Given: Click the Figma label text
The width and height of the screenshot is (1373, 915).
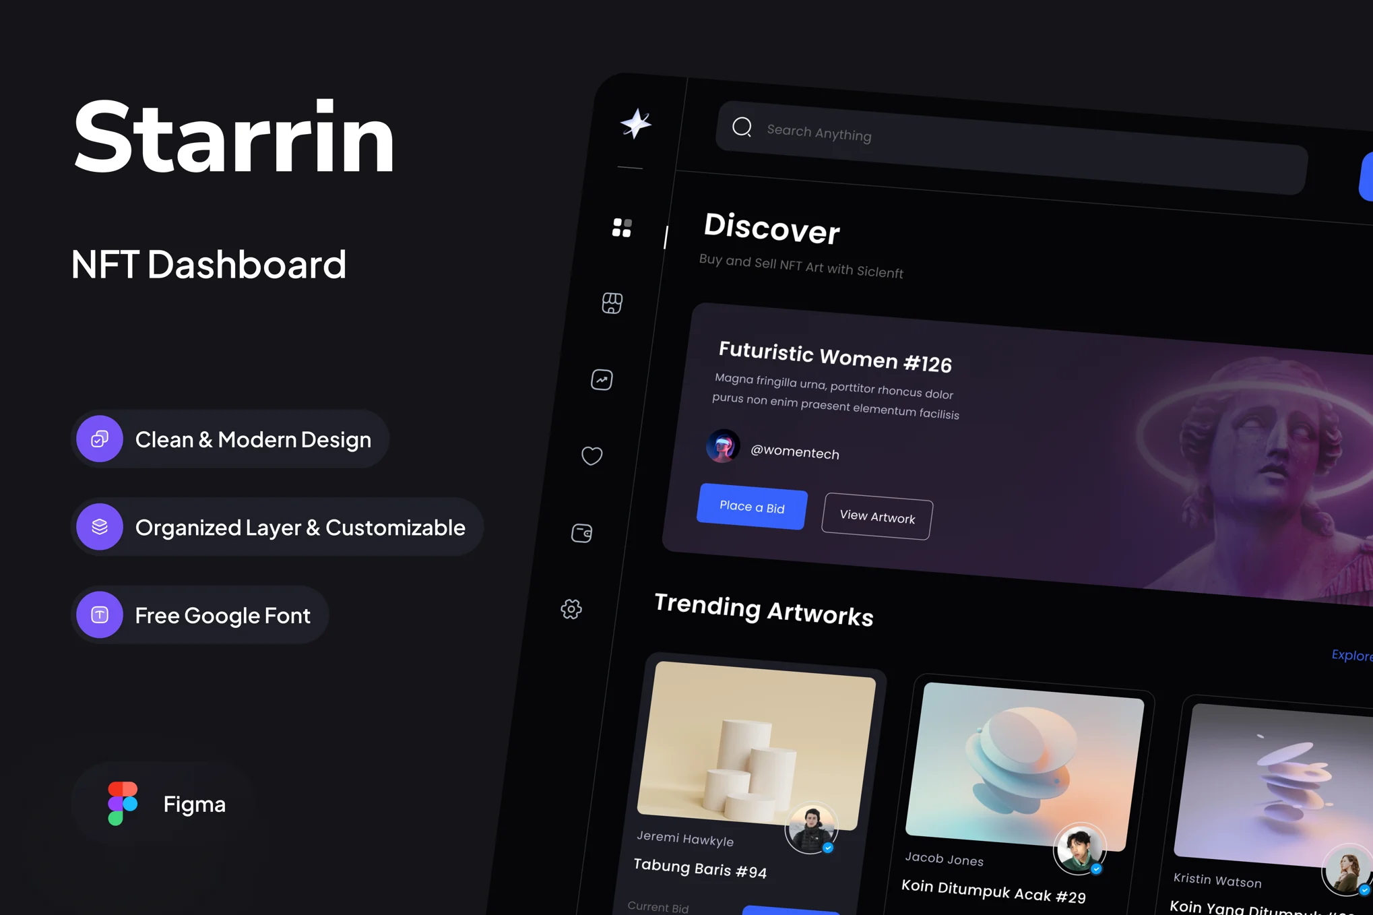Looking at the screenshot, I should pyautogui.click(x=194, y=804).
